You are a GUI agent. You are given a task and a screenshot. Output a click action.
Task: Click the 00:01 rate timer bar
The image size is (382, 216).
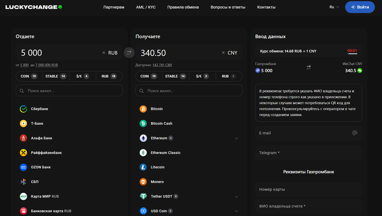(352, 51)
